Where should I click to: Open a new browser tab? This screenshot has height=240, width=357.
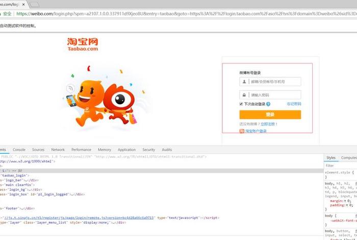click(35, 4)
